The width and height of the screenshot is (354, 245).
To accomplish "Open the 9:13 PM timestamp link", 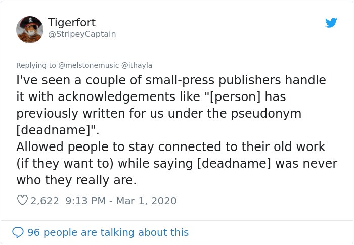I will coord(85,201).
